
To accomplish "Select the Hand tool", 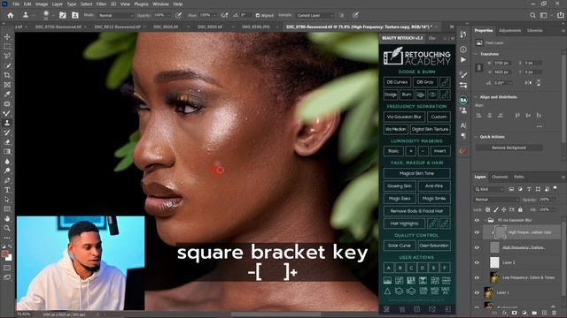I will [x=7, y=218].
